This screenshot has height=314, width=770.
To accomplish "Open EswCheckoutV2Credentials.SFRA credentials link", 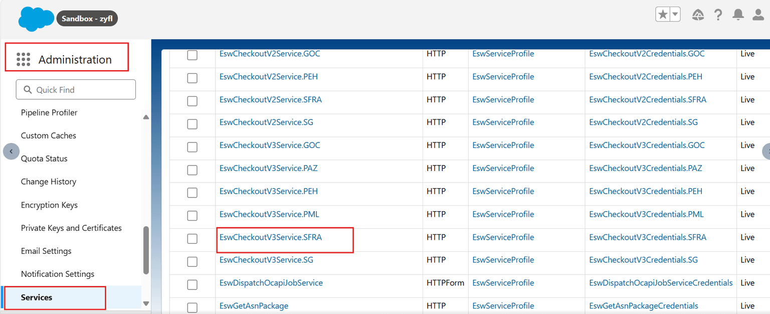I will 648,99.
